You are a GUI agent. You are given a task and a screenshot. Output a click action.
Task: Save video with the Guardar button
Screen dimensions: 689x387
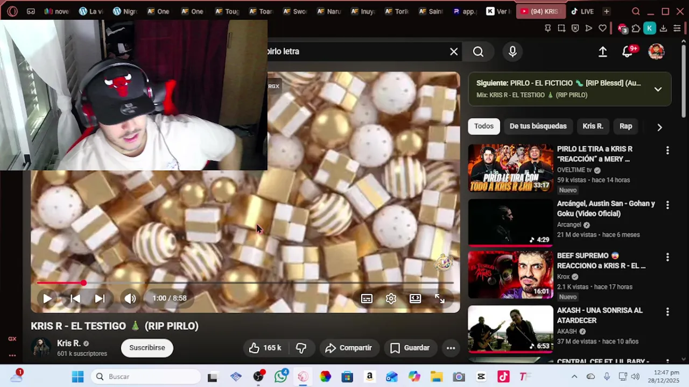pyautogui.click(x=410, y=348)
